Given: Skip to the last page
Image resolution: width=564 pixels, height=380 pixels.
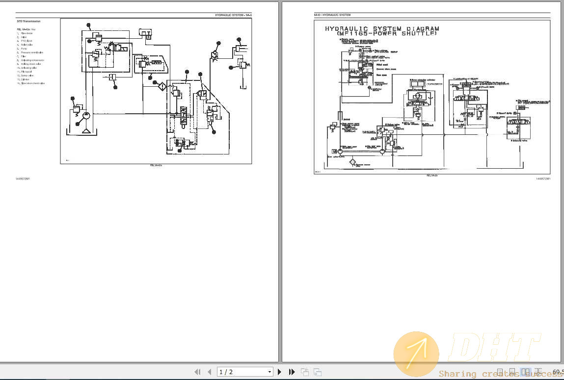Looking at the screenshot, I should [291, 372].
